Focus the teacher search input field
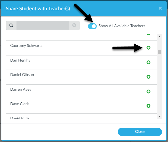The image size is (168, 142). click(43, 26)
